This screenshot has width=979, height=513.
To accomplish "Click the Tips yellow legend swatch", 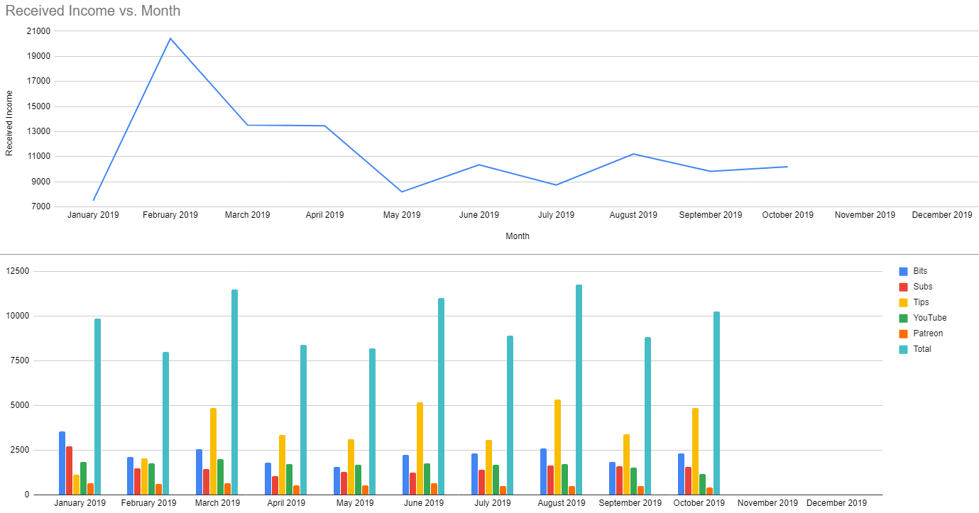I will pos(904,302).
